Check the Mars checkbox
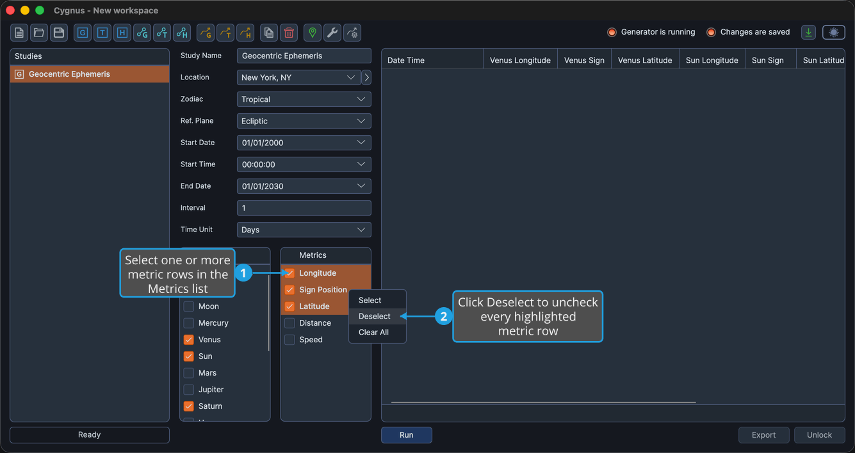This screenshot has width=855, height=453. (x=189, y=373)
